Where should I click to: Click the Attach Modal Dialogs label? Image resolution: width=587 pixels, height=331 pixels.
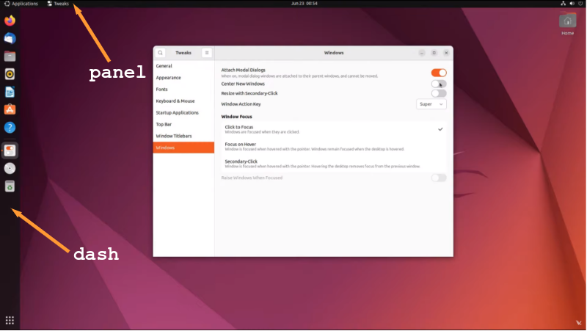pos(244,70)
